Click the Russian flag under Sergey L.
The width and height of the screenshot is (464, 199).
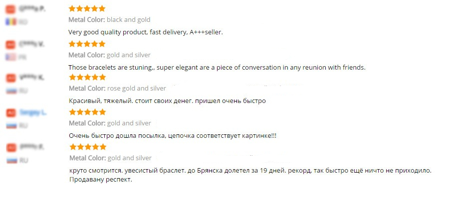coord(10,126)
